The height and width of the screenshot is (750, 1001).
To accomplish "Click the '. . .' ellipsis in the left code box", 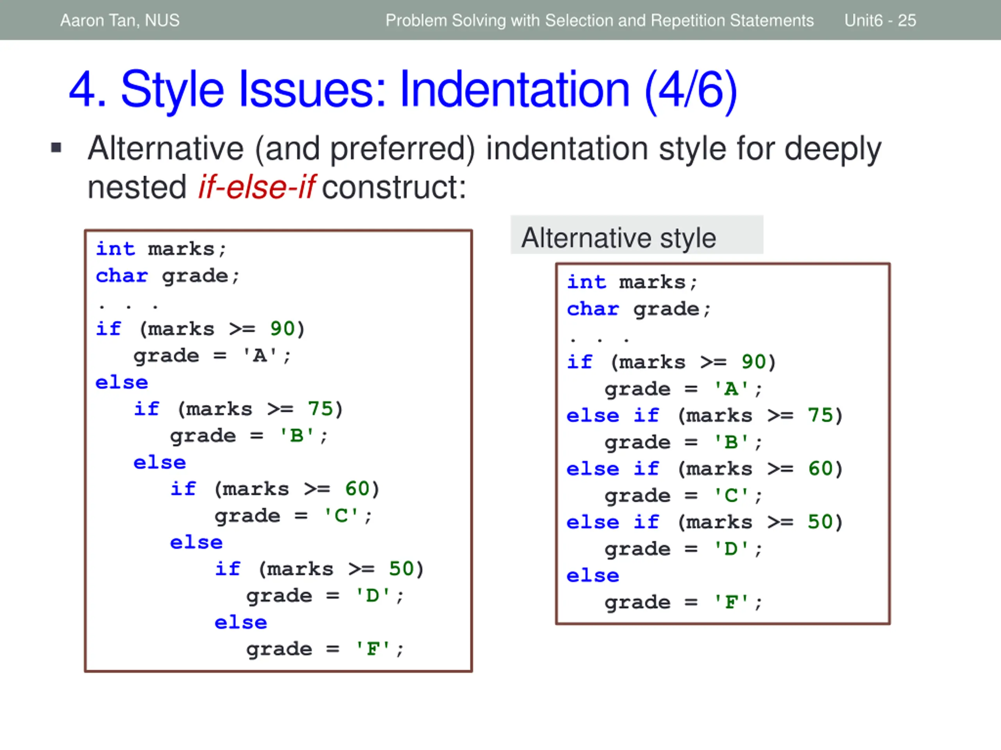I will (x=129, y=307).
